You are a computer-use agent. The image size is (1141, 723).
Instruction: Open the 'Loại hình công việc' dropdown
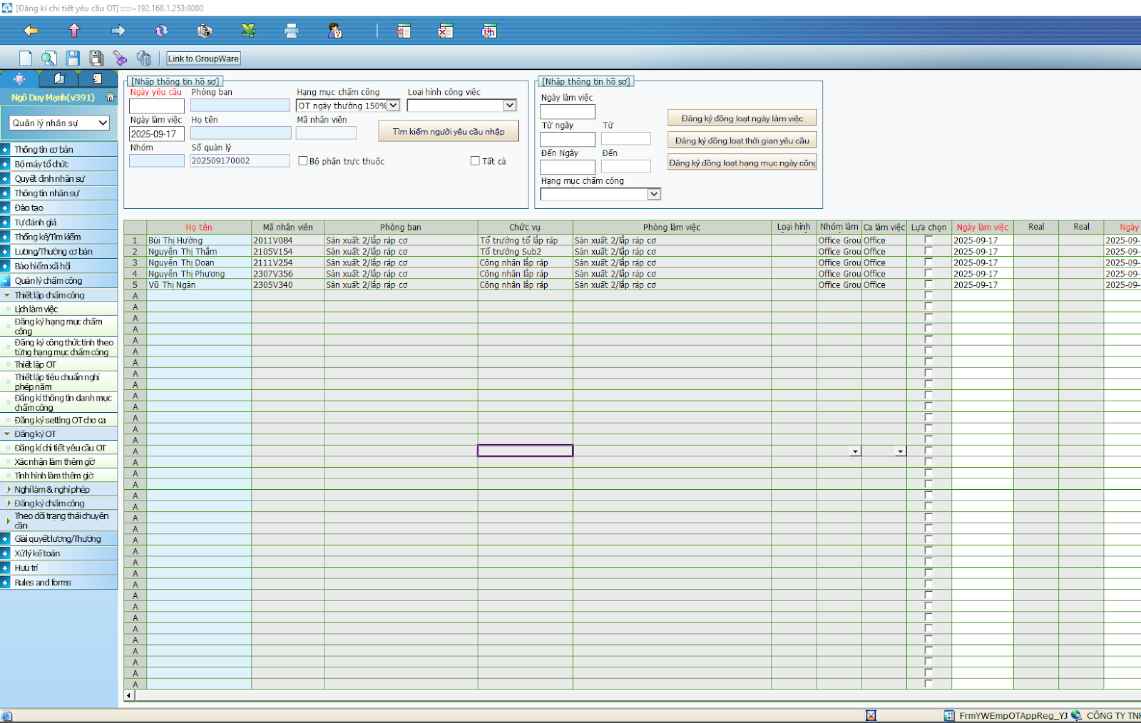coord(509,106)
